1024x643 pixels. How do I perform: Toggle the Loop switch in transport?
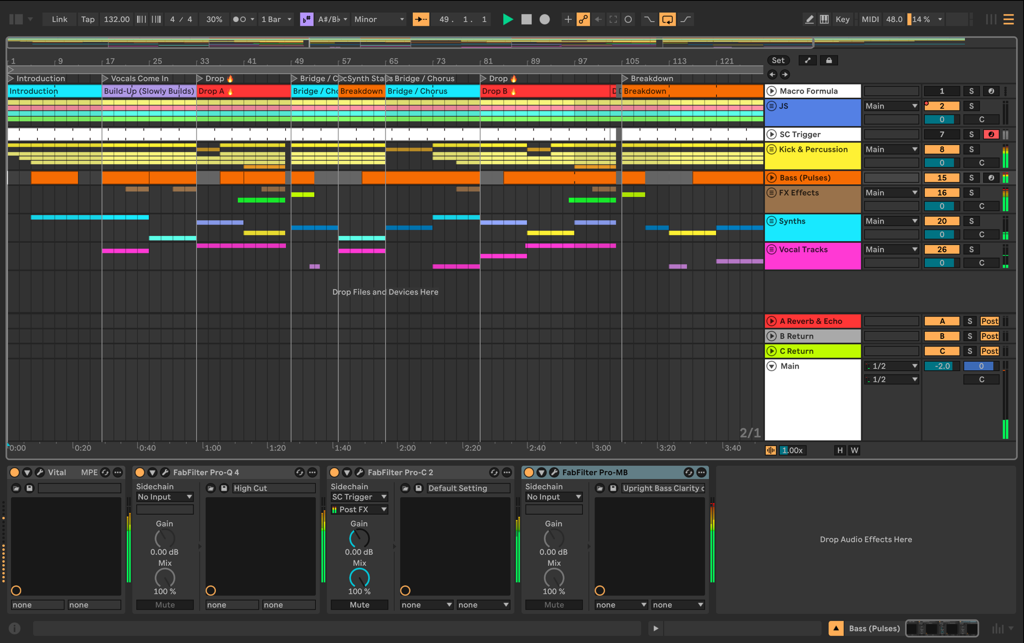[667, 19]
